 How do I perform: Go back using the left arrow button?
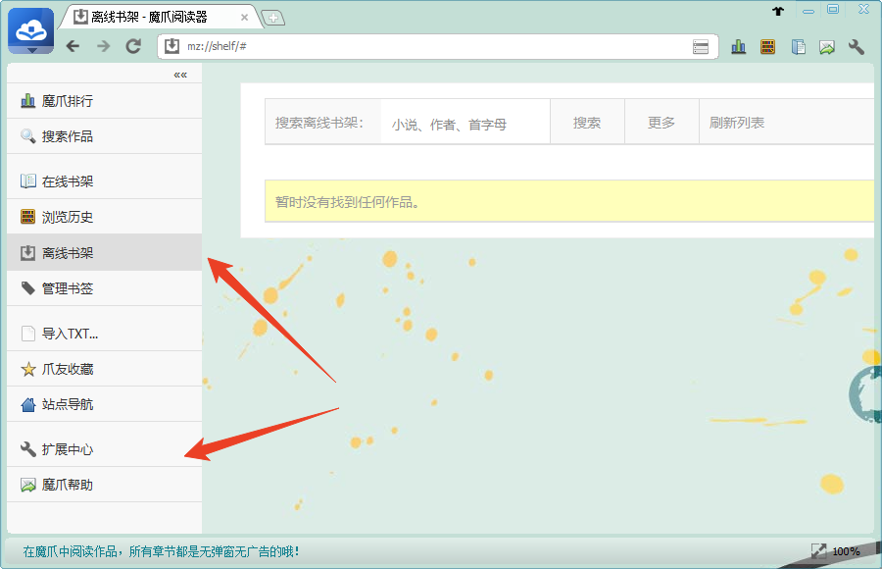(x=73, y=46)
